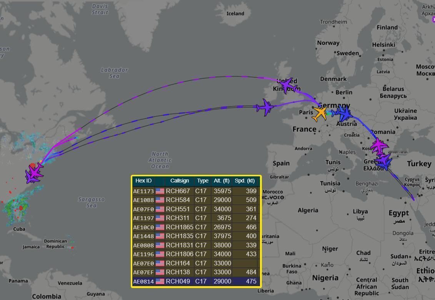Image resolution: width=435 pixels, height=300 pixels.
Task: Click the US flag in the RCH1865 row
Action: tap(160, 227)
